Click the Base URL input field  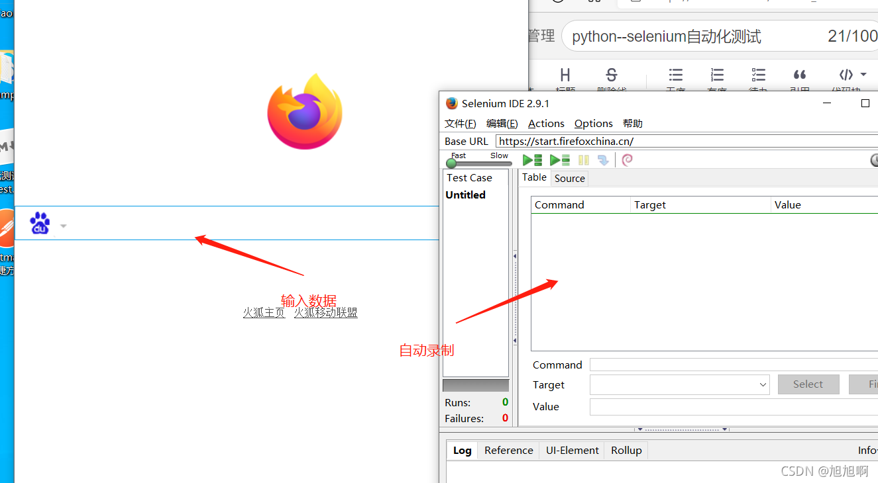click(x=686, y=141)
